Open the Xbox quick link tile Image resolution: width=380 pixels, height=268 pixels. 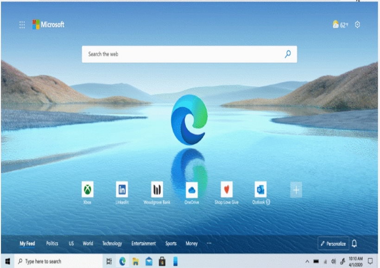click(x=87, y=189)
